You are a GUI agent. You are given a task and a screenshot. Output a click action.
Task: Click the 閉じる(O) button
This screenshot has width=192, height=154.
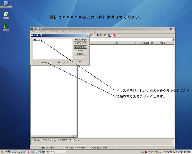point(61,62)
